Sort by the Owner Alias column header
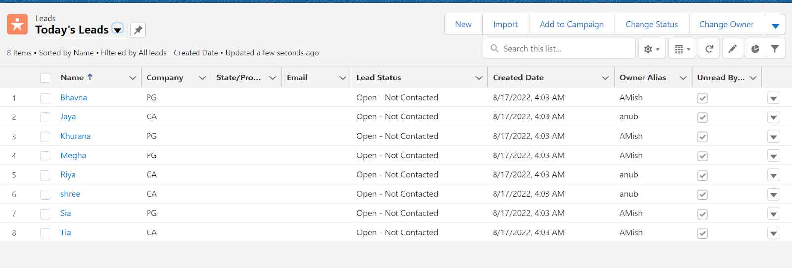The height and width of the screenshot is (268, 792). pyautogui.click(x=643, y=77)
